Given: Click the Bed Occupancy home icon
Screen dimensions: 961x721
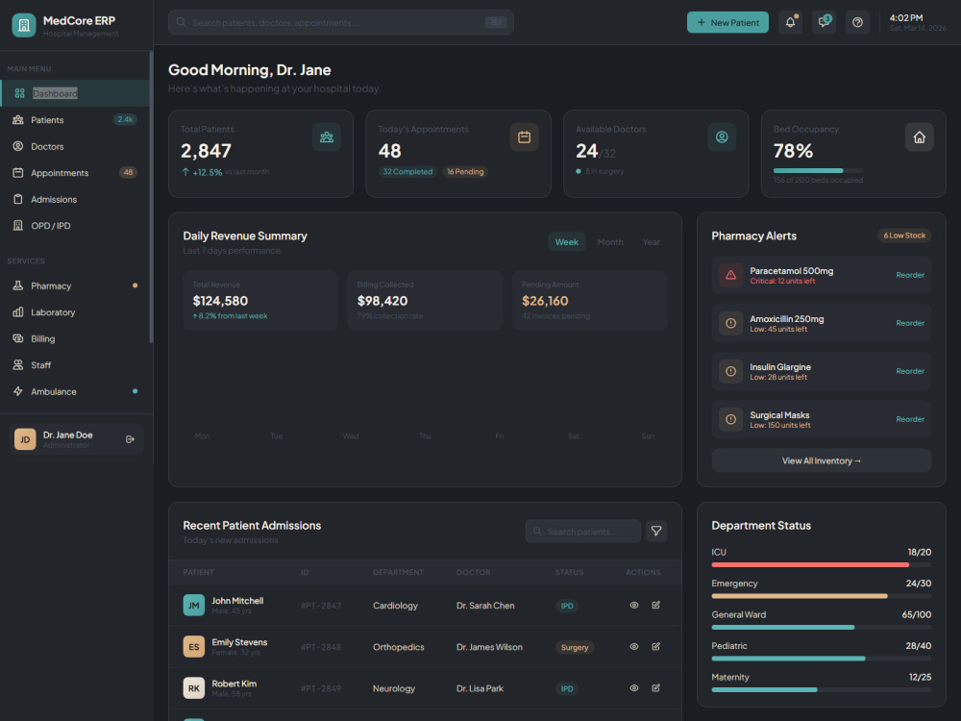Looking at the screenshot, I should (x=920, y=137).
